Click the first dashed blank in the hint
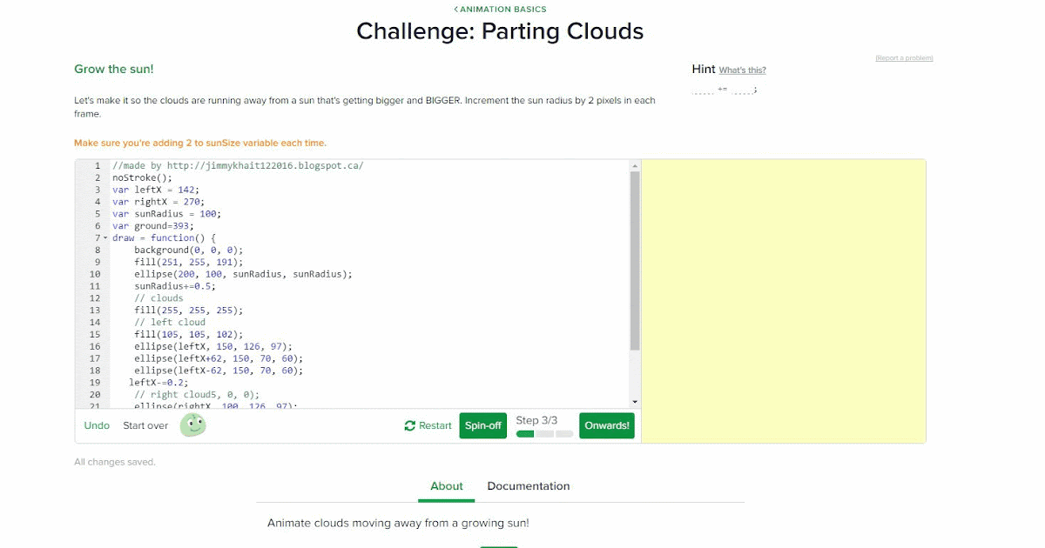This screenshot has height=548, width=1045. point(705,90)
